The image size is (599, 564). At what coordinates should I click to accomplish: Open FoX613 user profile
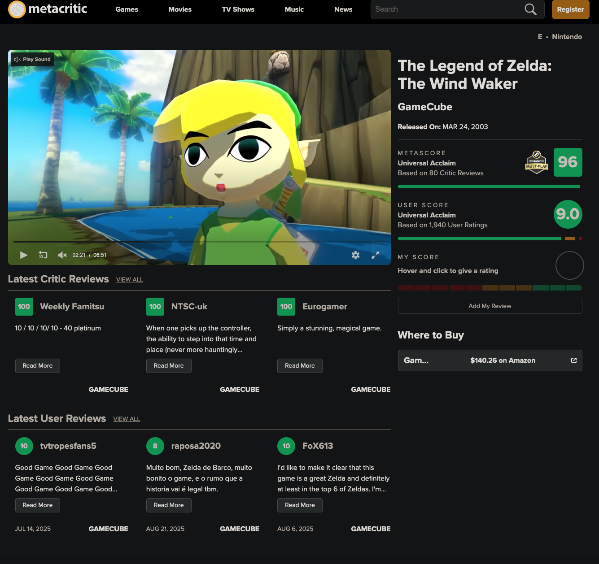[318, 446]
